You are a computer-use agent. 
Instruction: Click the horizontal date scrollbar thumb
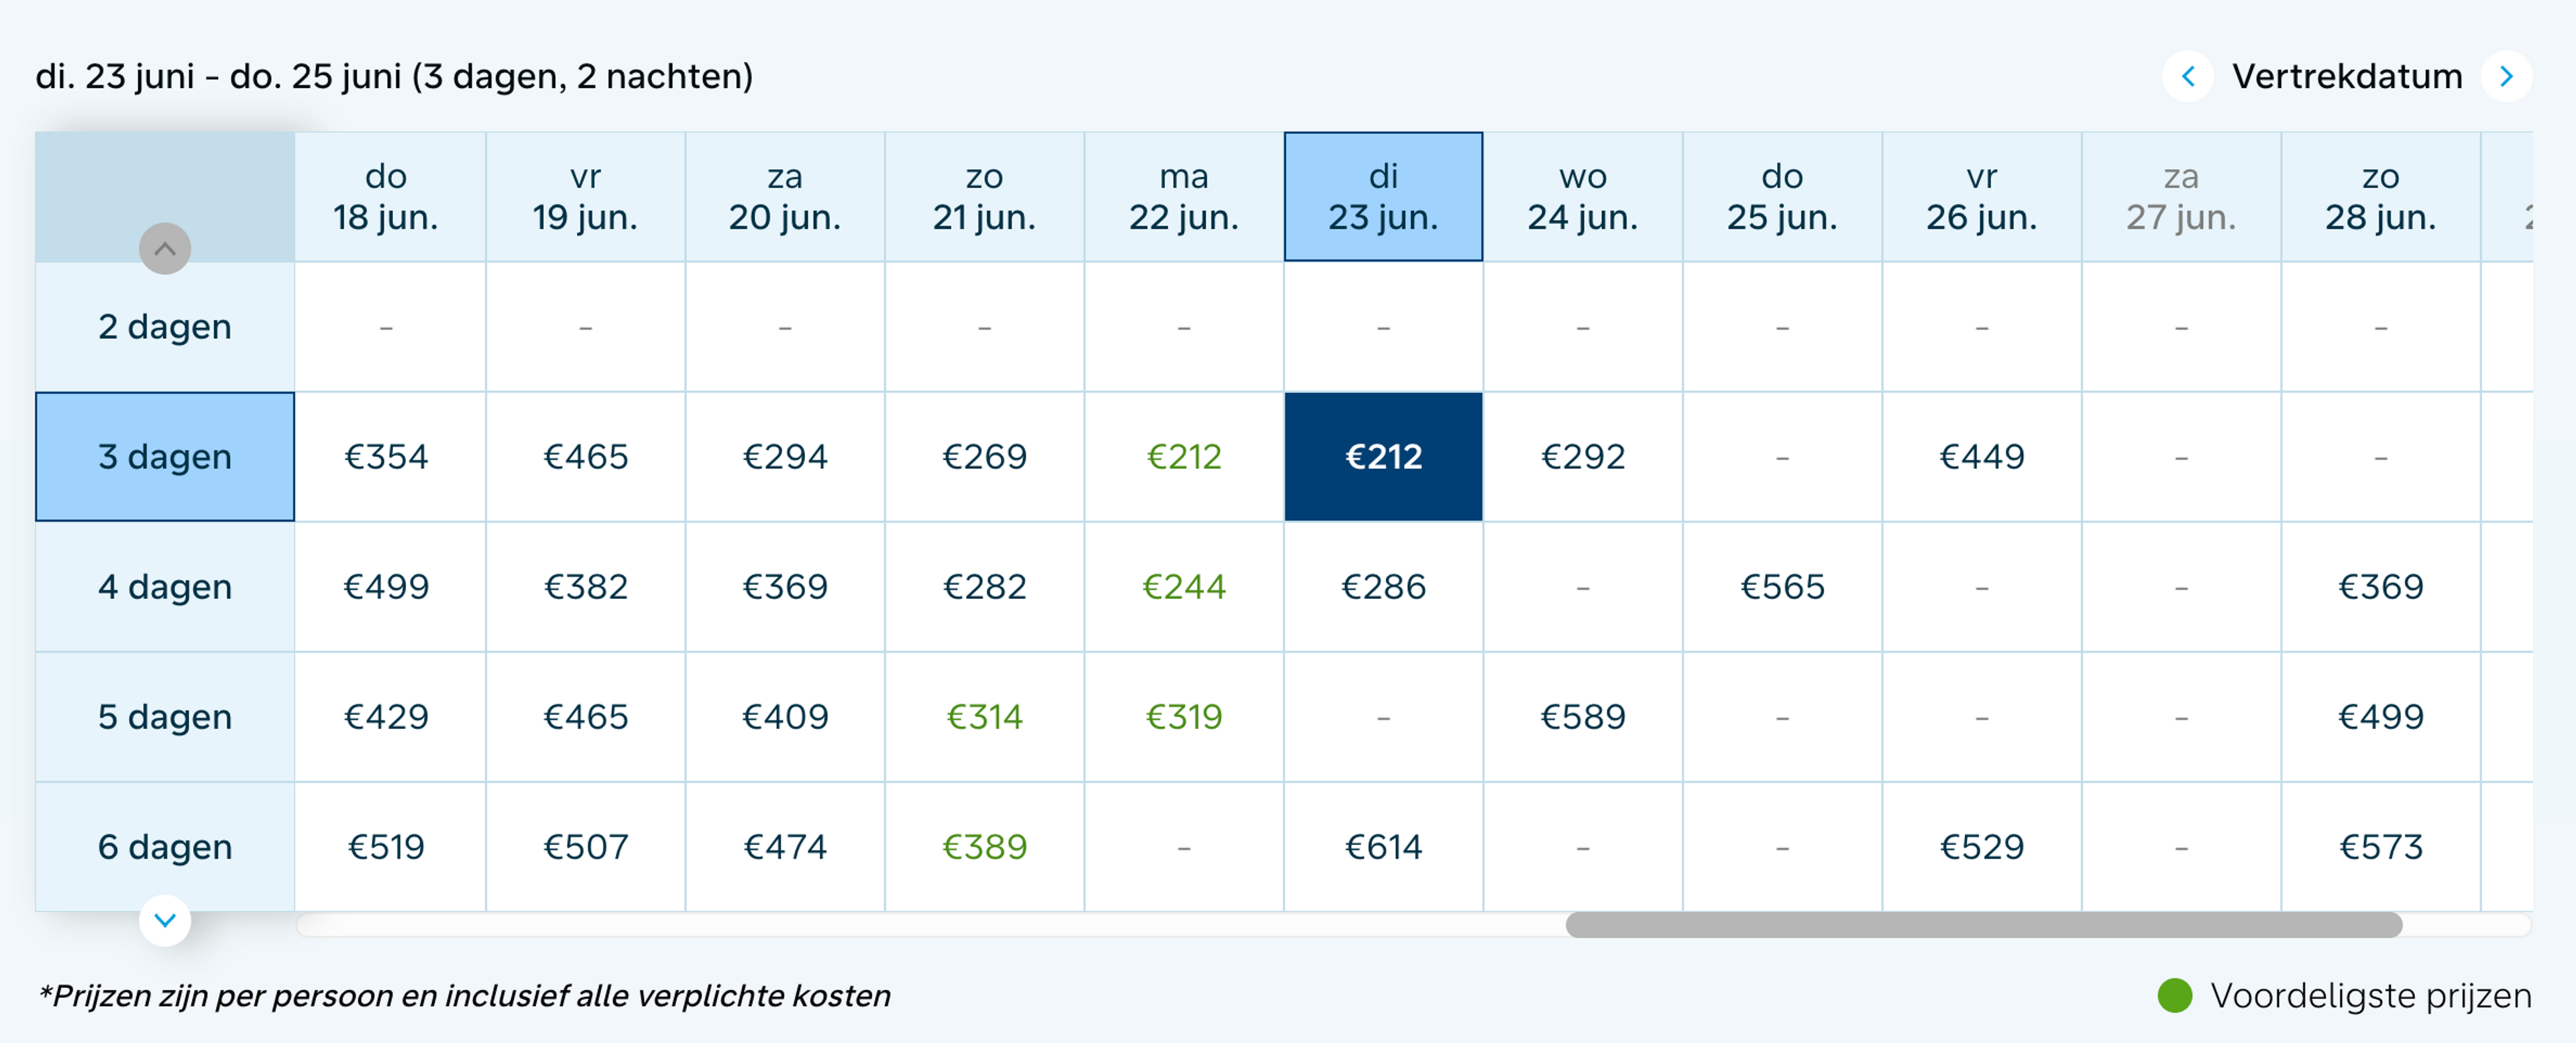point(1983,925)
